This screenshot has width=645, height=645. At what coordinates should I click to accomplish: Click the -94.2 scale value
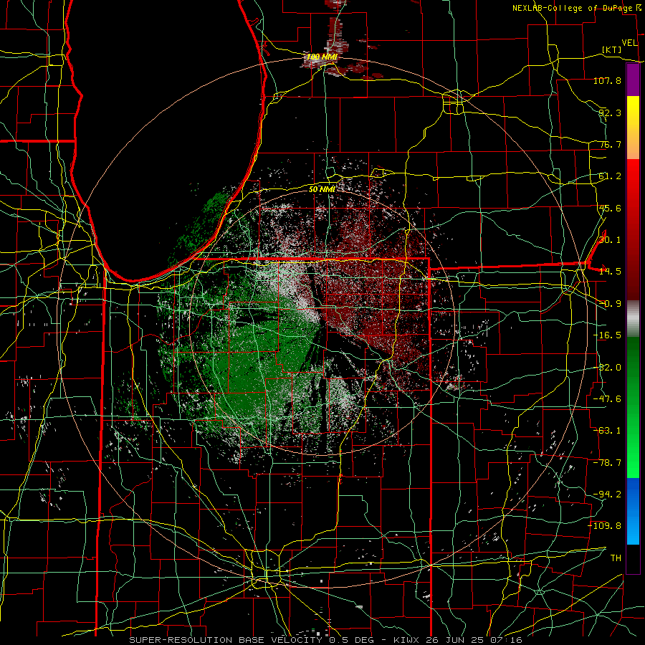pos(607,494)
